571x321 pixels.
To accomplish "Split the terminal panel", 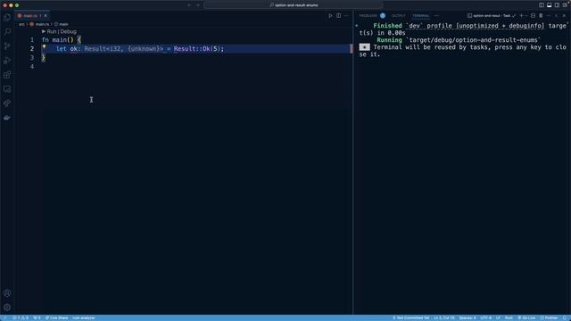I will (x=533, y=16).
